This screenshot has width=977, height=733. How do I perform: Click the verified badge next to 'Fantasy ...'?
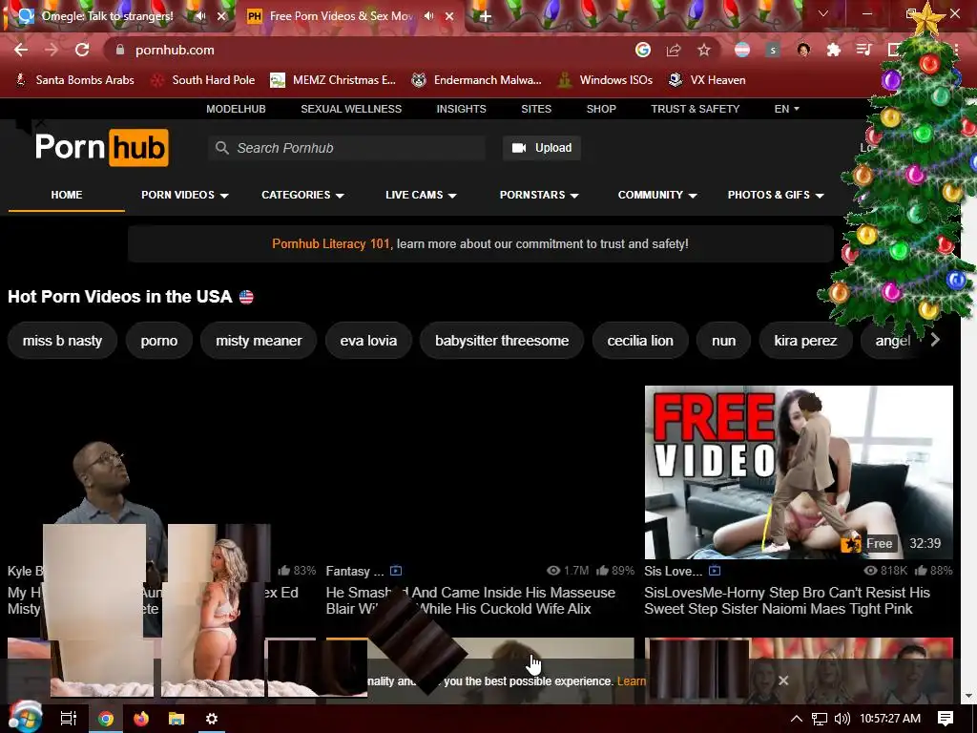pos(396,571)
